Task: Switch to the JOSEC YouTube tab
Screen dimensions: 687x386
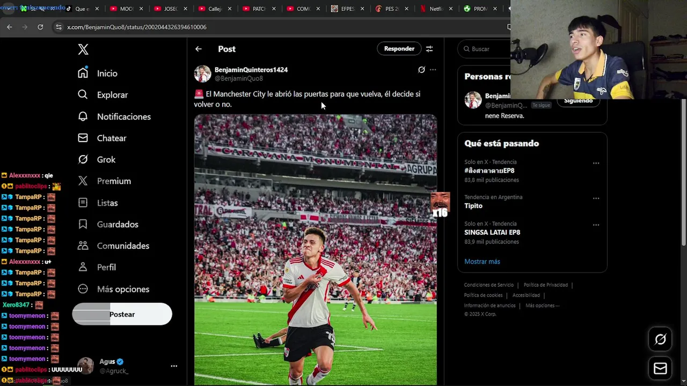Action: coord(166,9)
